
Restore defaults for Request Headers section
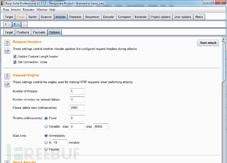click(7, 51)
